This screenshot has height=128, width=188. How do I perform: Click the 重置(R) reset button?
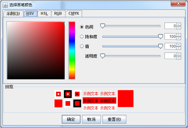(x=114, y=119)
